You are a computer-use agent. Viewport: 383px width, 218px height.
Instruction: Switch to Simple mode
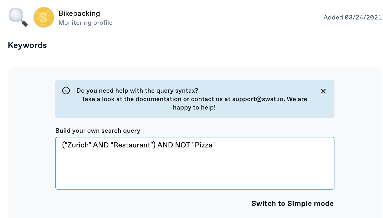click(292, 204)
